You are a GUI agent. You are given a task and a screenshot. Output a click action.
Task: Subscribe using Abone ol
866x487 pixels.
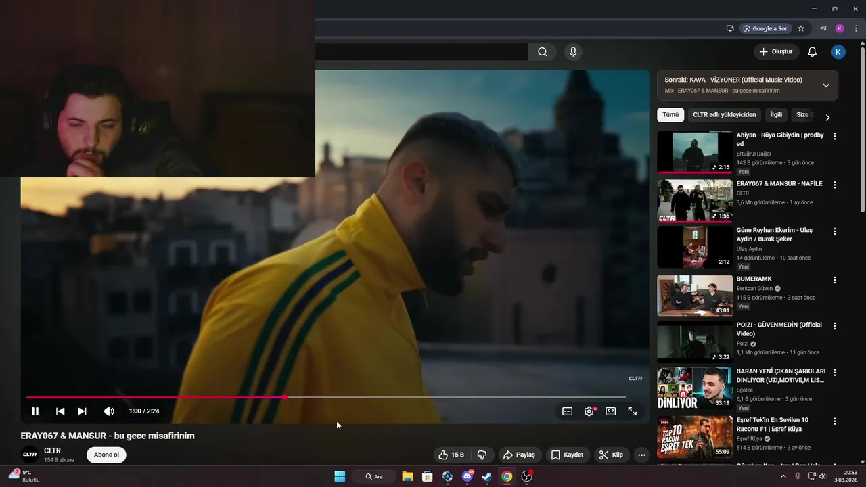(x=106, y=455)
